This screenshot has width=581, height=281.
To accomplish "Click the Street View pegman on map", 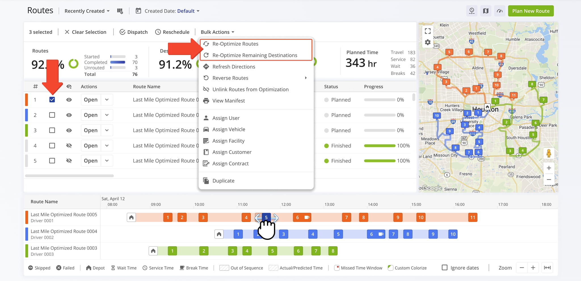I will pos(549,154).
